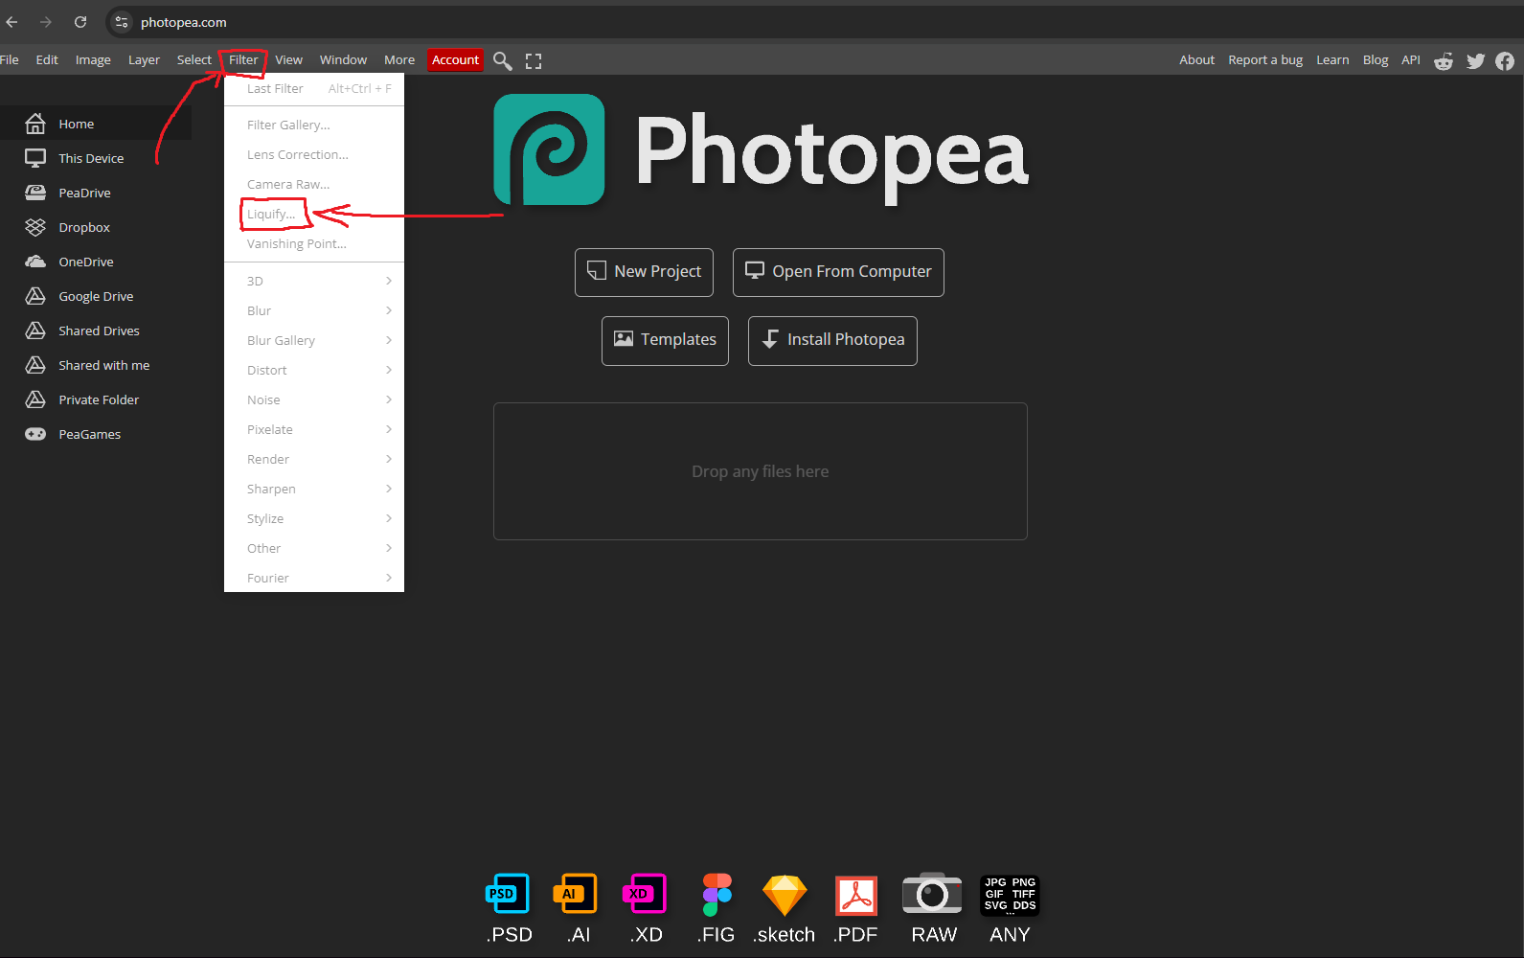
Task: Expand the Fourier filter submenu
Action: point(314,578)
